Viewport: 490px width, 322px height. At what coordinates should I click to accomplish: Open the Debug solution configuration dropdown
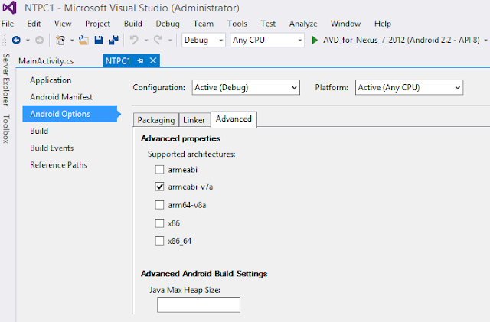pyautogui.click(x=204, y=41)
